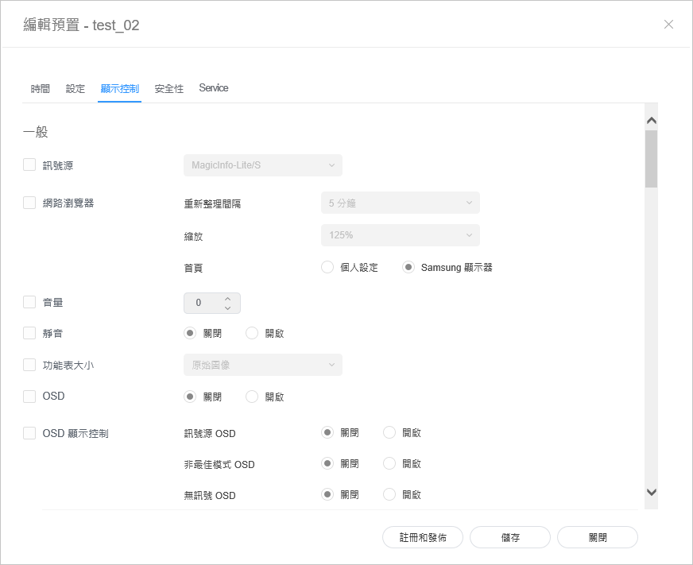Open the Service tab
This screenshot has width=693, height=565.
pos(214,88)
